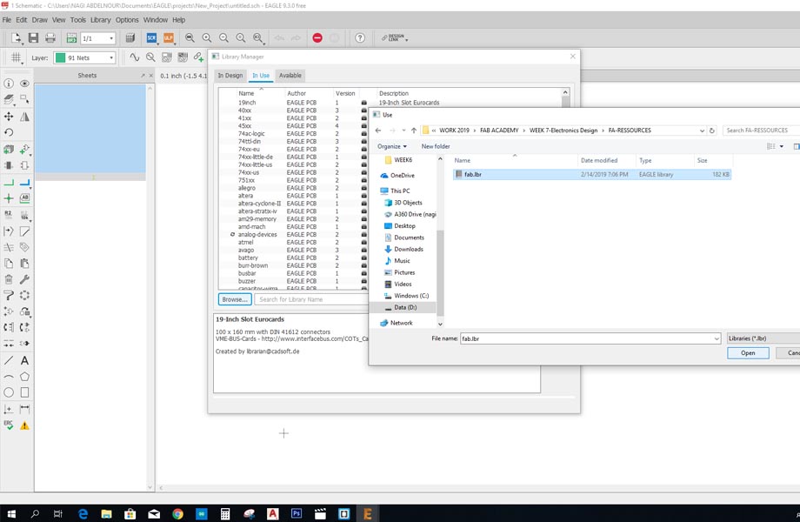
Task: Select the fab.lbr file
Action: (x=592, y=175)
